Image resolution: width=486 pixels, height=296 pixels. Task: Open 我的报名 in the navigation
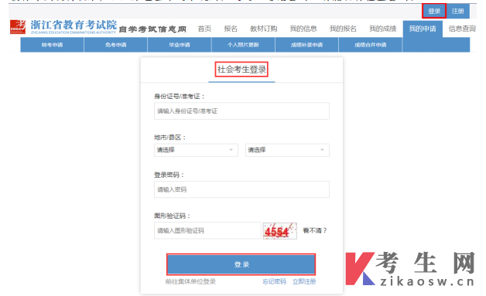[343, 29]
